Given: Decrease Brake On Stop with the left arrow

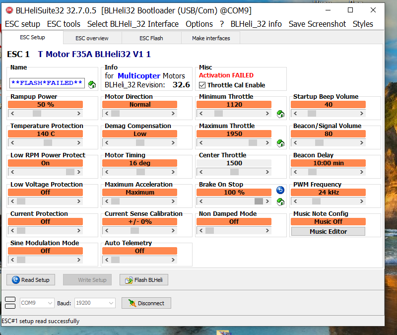Looking at the screenshot, I should (x=201, y=201).
